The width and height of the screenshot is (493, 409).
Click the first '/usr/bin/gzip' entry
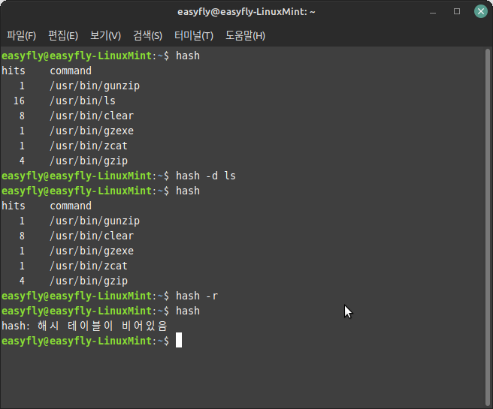tap(89, 161)
